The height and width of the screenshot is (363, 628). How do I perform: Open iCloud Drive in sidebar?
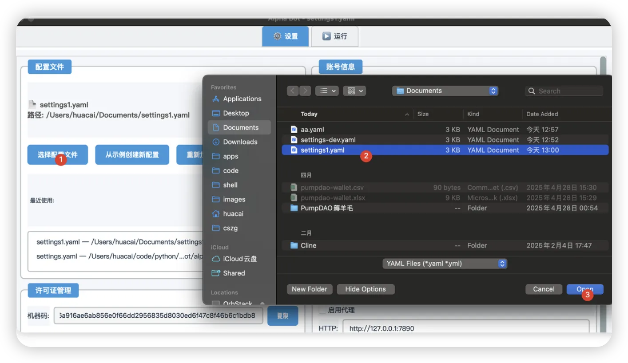coord(240,259)
